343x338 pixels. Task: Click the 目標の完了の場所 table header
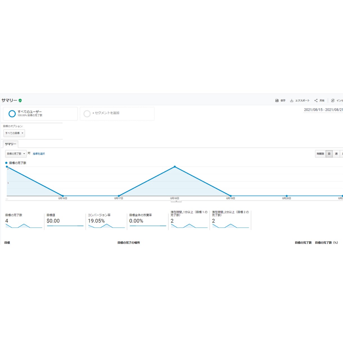[129, 243]
